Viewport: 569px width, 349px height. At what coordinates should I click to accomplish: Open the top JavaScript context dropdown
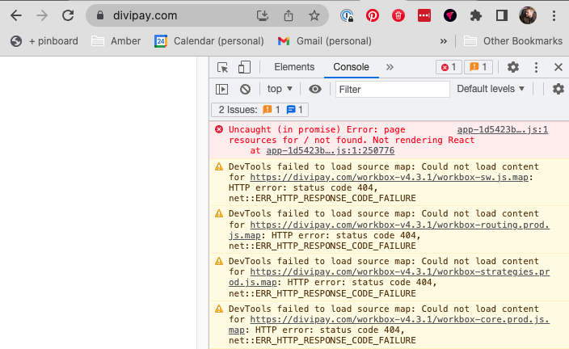coord(280,89)
